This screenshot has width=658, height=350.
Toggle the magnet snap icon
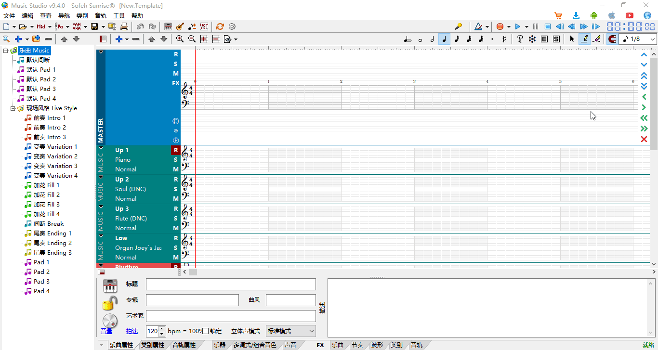tap(612, 39)
